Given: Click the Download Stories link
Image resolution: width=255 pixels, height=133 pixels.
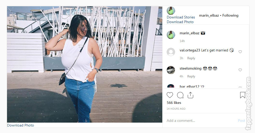Looking at the screenshot, I should click(x=181, y=17).
